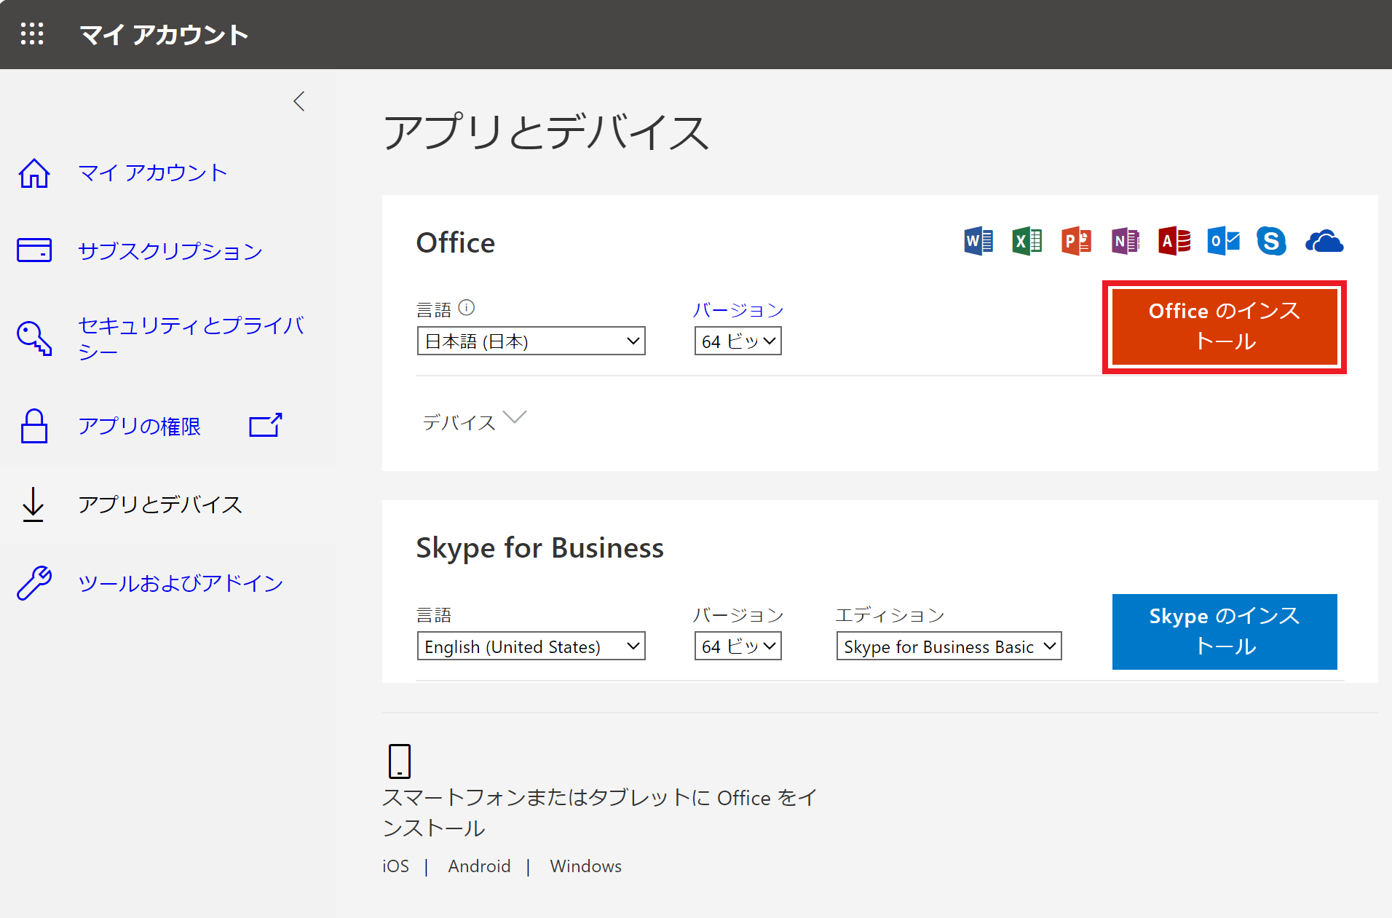1392x918 pixels.
Task: Collapse the left navigation pane chevron
Action: coord(298,101)
